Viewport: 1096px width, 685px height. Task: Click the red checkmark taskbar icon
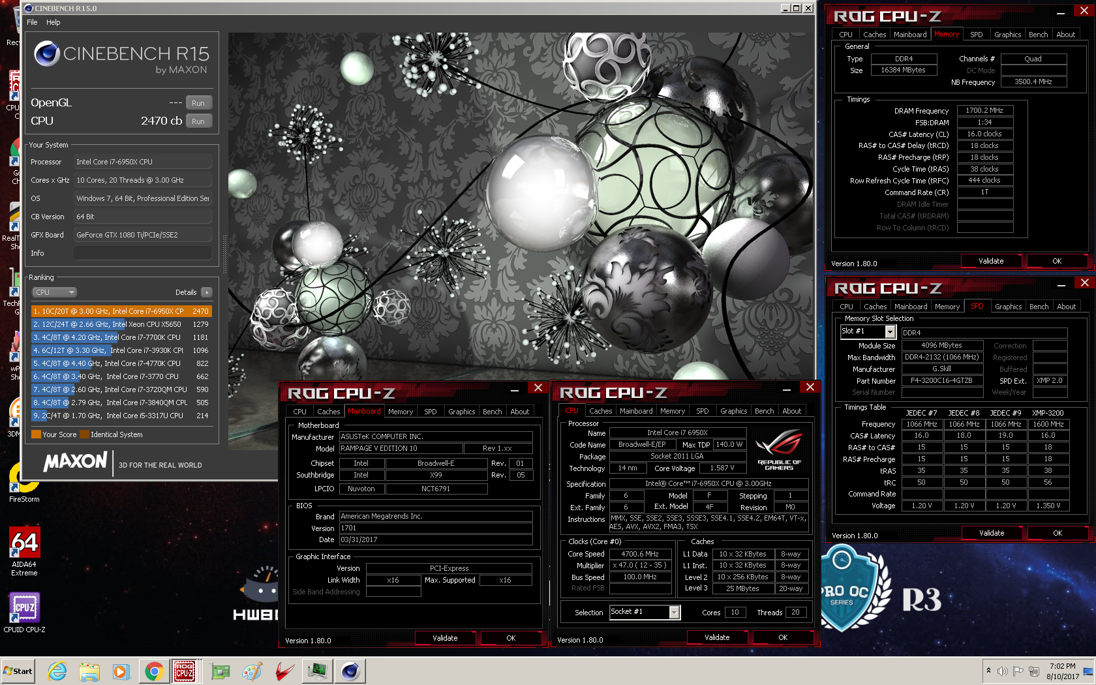[284, 671]
